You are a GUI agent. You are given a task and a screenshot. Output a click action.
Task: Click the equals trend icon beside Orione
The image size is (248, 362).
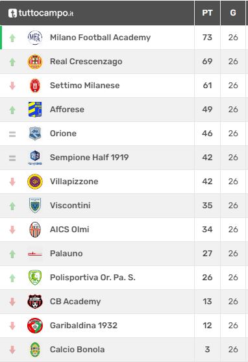click(x=12, y=134)
